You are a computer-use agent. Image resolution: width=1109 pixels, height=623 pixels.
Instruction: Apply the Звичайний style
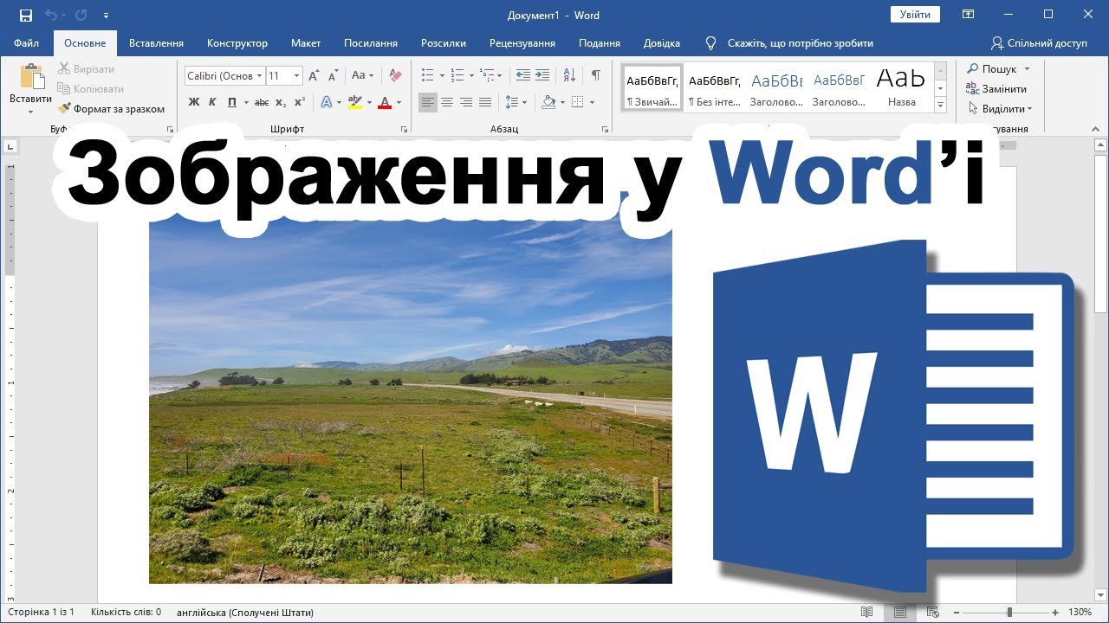tap(652, 88)
